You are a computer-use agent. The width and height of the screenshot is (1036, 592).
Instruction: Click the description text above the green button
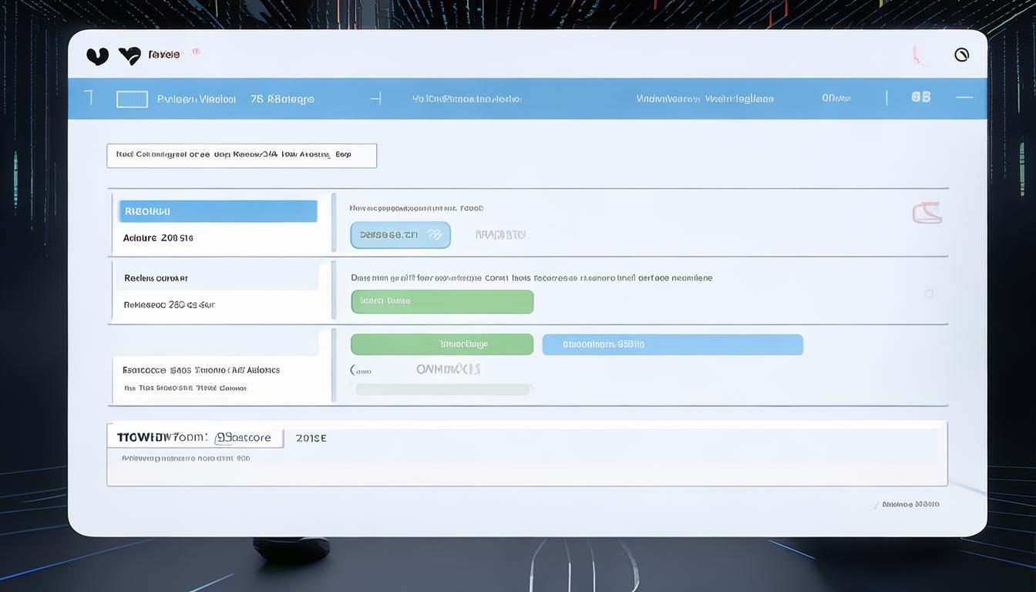[x=532, y=278]
